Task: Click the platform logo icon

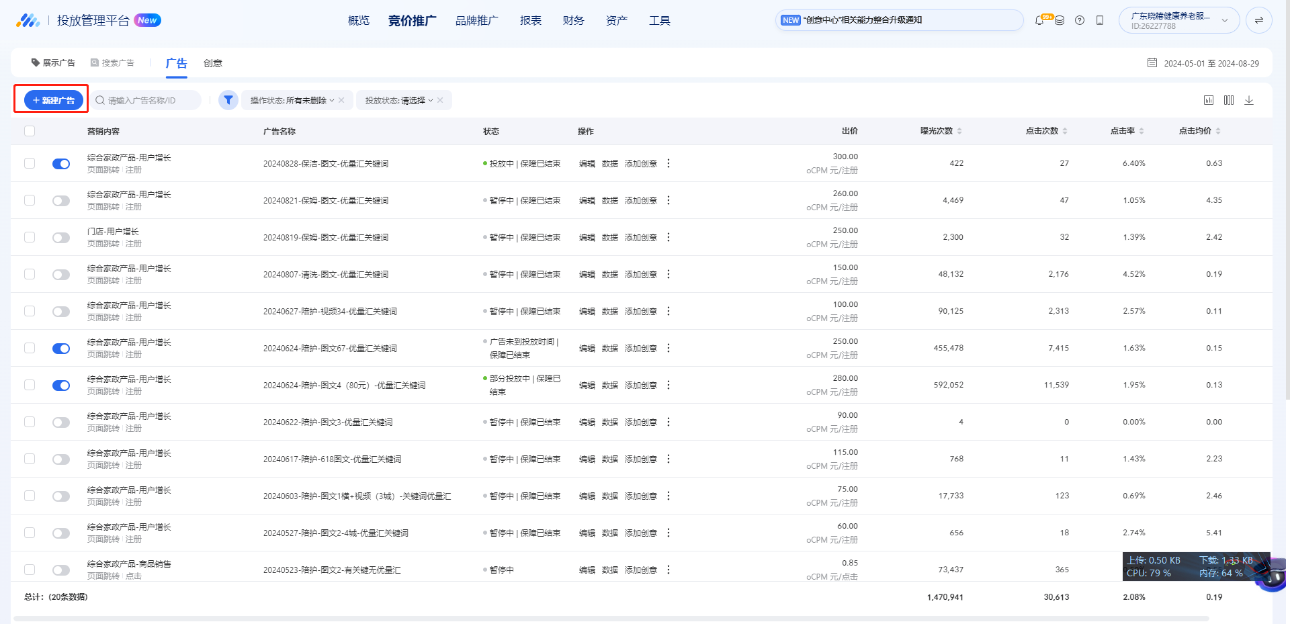Action: pyautogui.click(x=28, y=20)
